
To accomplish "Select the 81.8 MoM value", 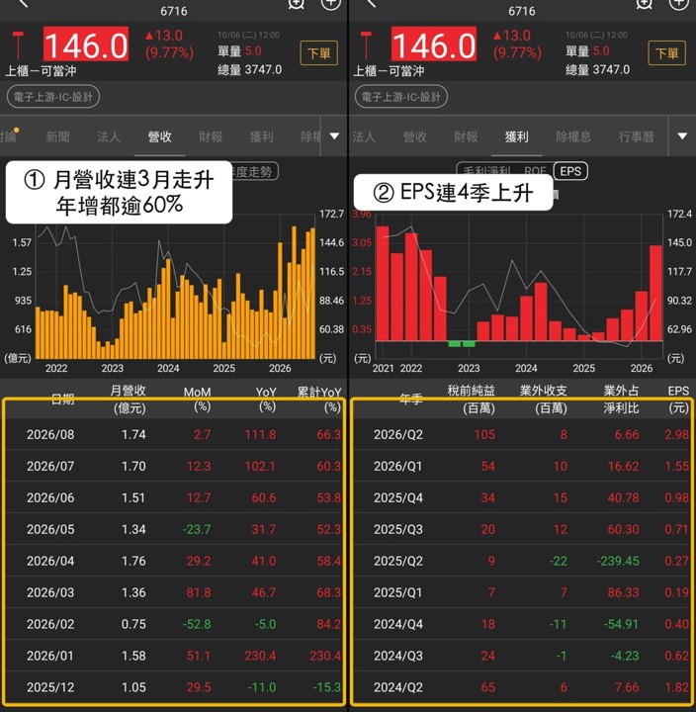I will [199, 592].
